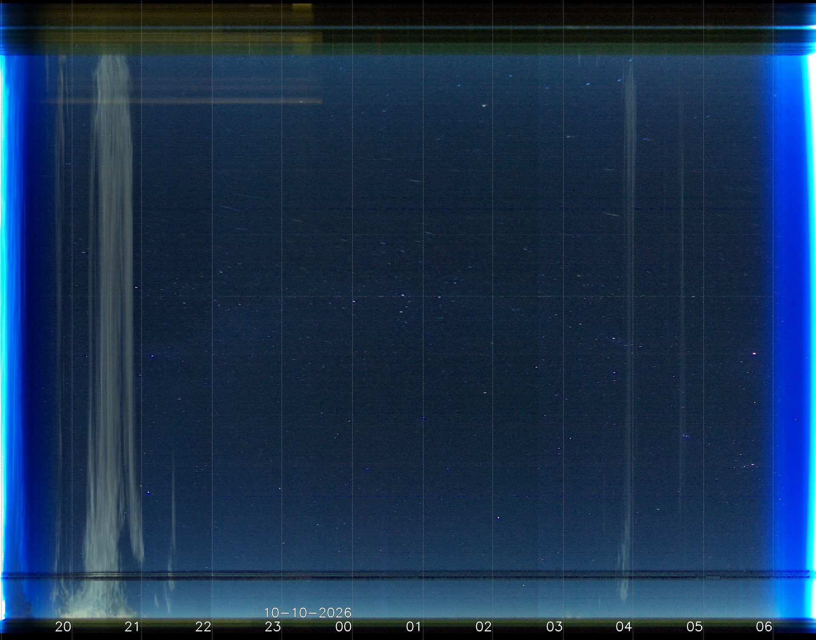The image size is (816, 640).
Task: Click the 01 hour label
Action: 414,626
